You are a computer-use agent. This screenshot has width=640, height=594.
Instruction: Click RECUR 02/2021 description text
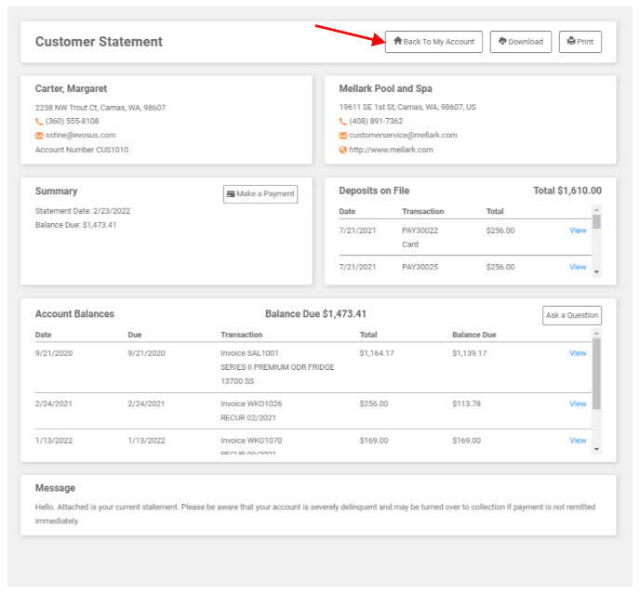(x=248, y=417)
